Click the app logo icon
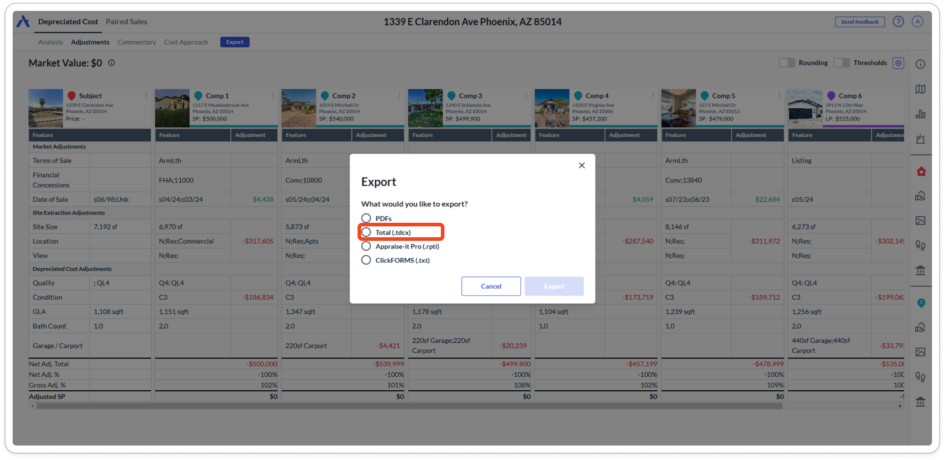 (23, 21)
